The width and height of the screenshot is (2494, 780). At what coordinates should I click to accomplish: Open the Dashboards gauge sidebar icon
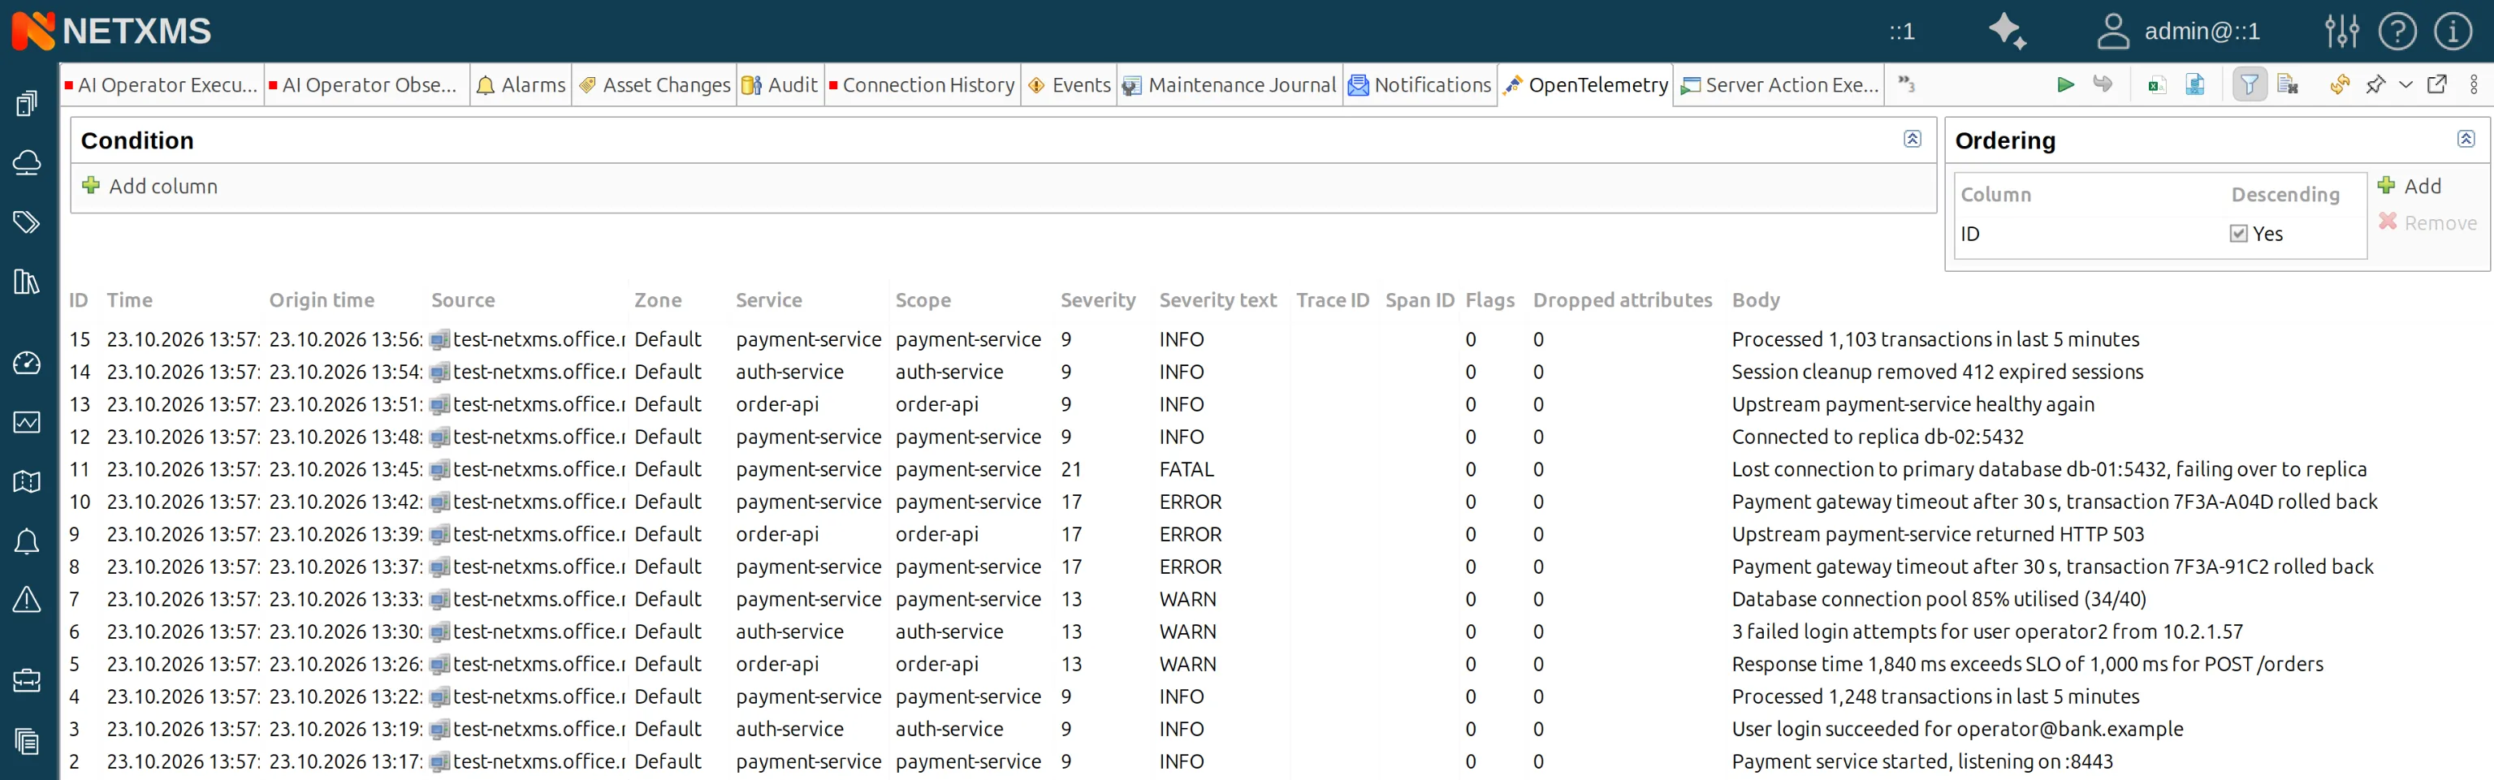pyautogui.click(x=27, y=363)
